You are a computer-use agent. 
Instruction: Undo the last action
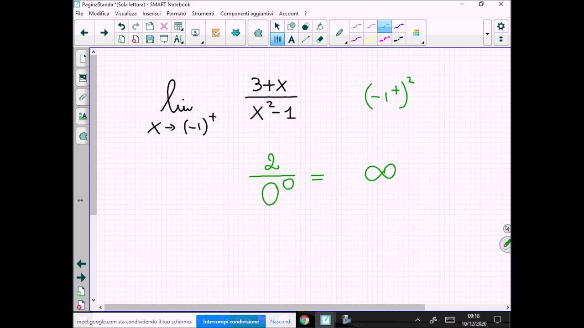tap(121, 26)
